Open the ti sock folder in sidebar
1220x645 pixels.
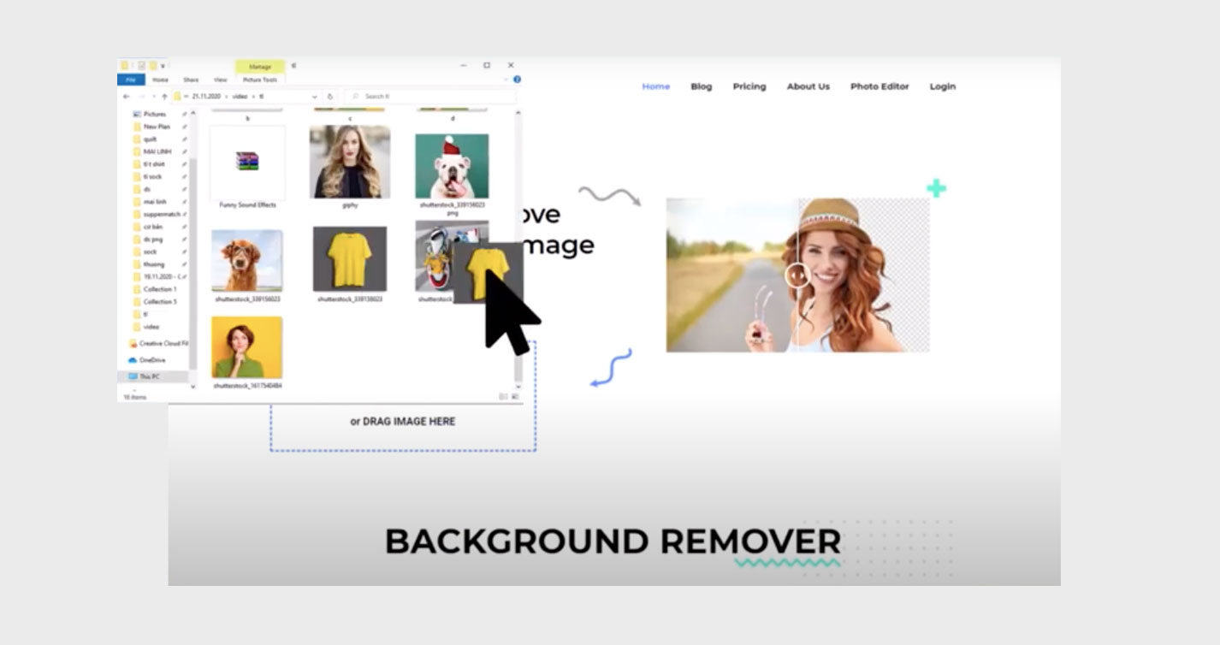(152, 176)
